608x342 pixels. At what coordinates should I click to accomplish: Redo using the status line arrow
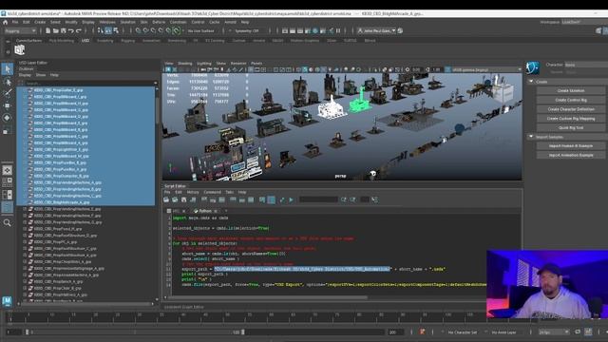click(x=79, y=30)
